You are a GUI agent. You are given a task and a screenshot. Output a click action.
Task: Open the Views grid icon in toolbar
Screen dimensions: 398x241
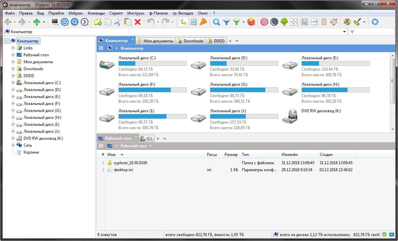click(304, 22)
